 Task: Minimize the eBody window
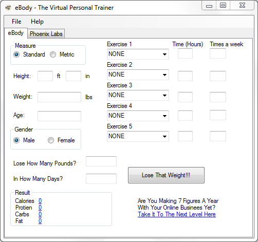(x=209, y=6)
